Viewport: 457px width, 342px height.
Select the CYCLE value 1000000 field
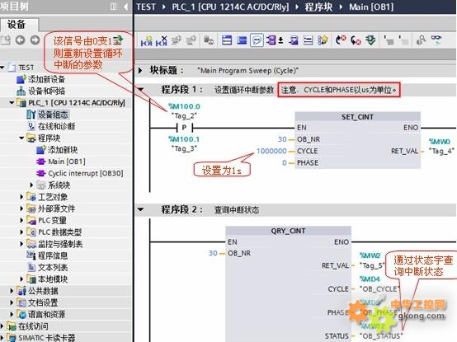click(271, 151)
